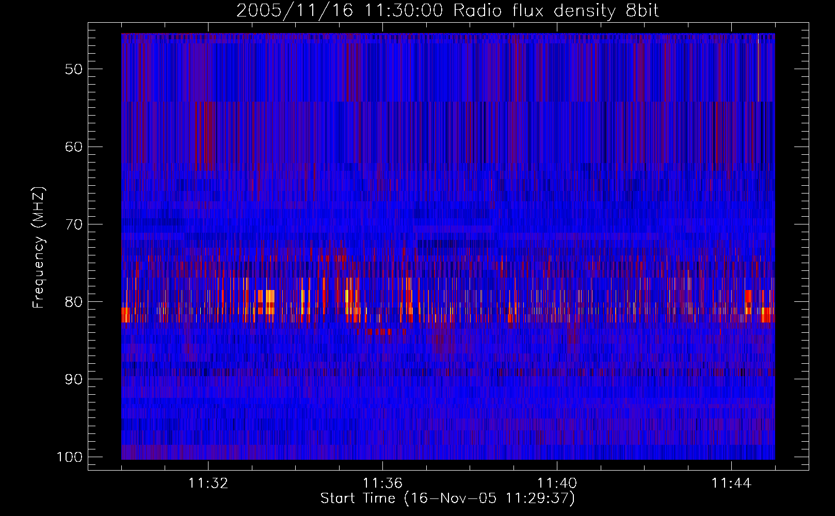
Task: Click the plot title '2005/11/16 11:30:00 Radio flux density 8bit'
Action: tap(447, 10)
